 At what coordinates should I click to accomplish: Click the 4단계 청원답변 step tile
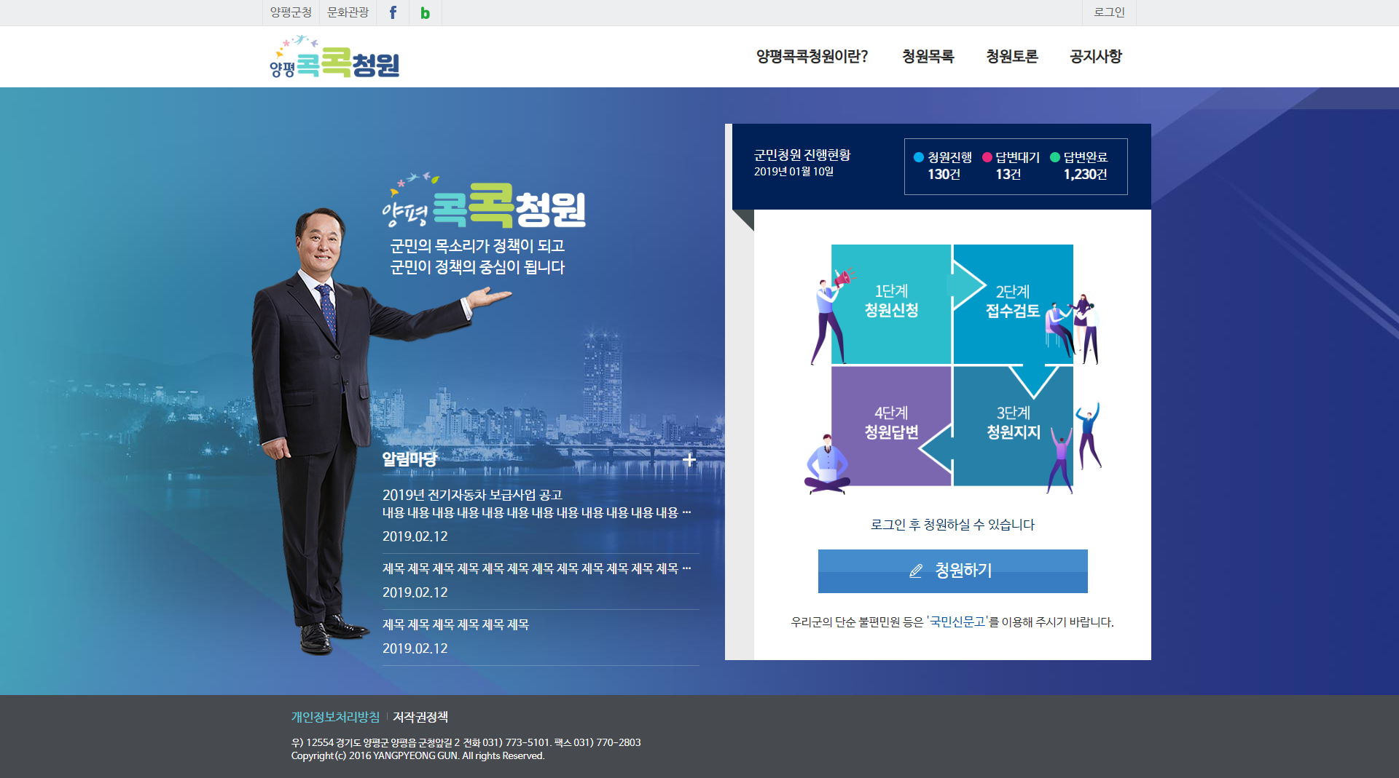(x=890, y=424)
